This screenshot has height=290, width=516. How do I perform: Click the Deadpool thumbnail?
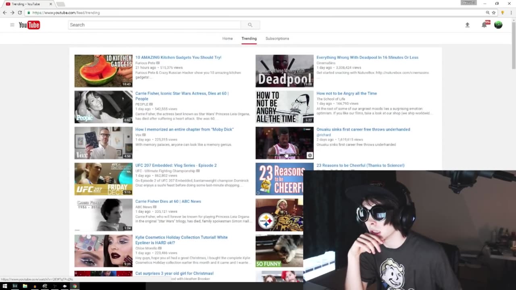click(284, 71)
